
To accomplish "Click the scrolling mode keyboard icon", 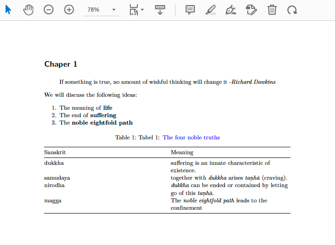I will coord(160,10).
